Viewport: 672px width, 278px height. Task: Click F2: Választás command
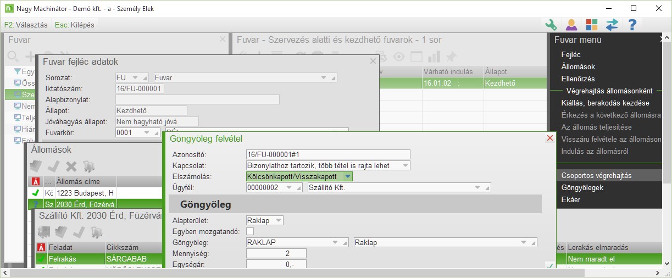coord(26,25)
